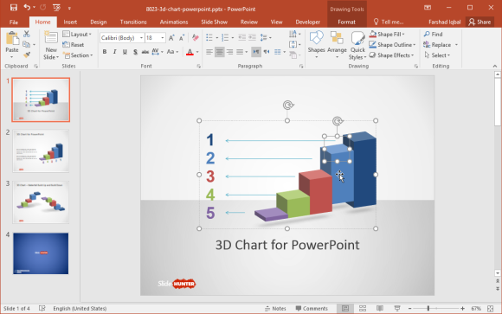Screen dimensions: 502x314
Task: Paste clipboard contents
Action: tap(12, 45)
